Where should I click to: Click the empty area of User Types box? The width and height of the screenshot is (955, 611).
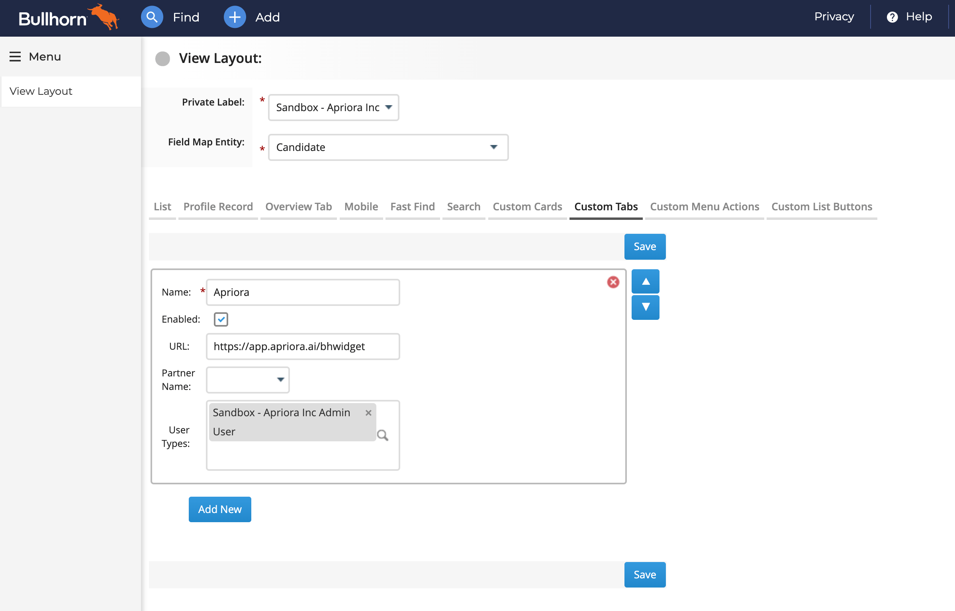(303, 455)
